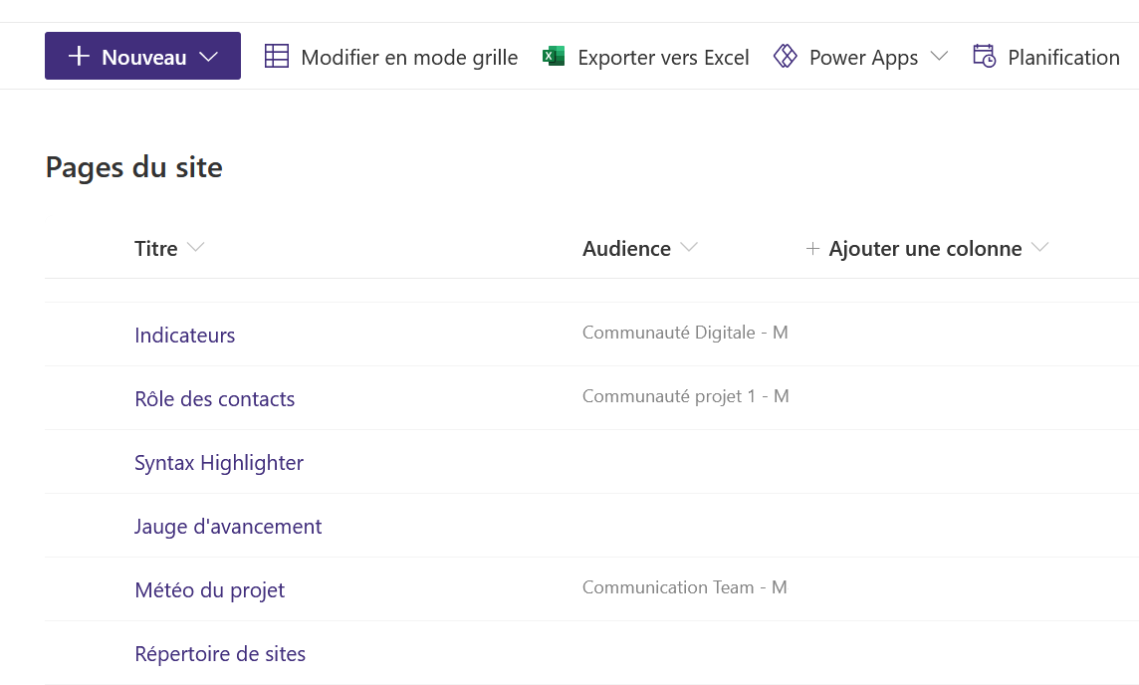The height and width of the screenshot is (685, 1139).
Task: Click the Communication Team - M audience cell
Action: [684, 587]
